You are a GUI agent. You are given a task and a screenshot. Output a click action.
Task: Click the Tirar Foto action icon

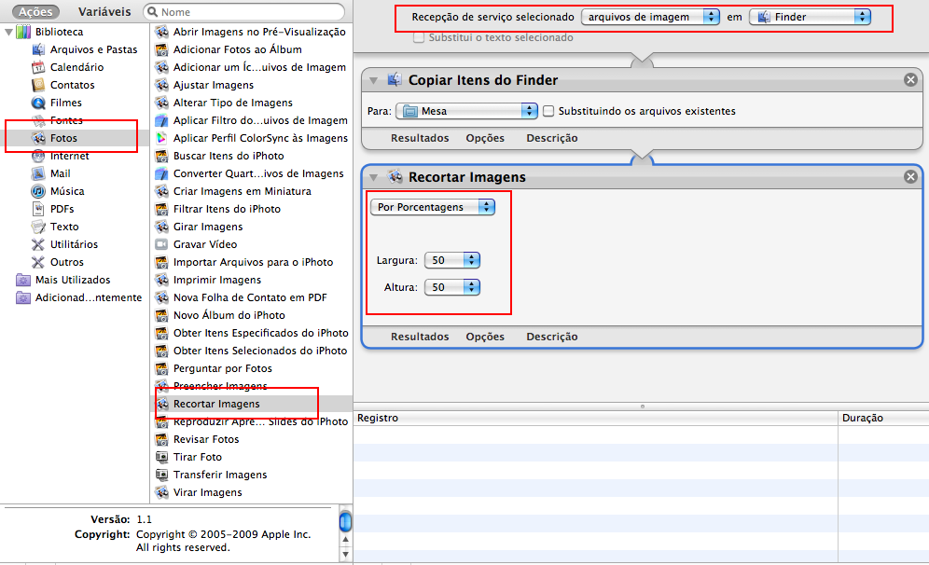[161, 457]
